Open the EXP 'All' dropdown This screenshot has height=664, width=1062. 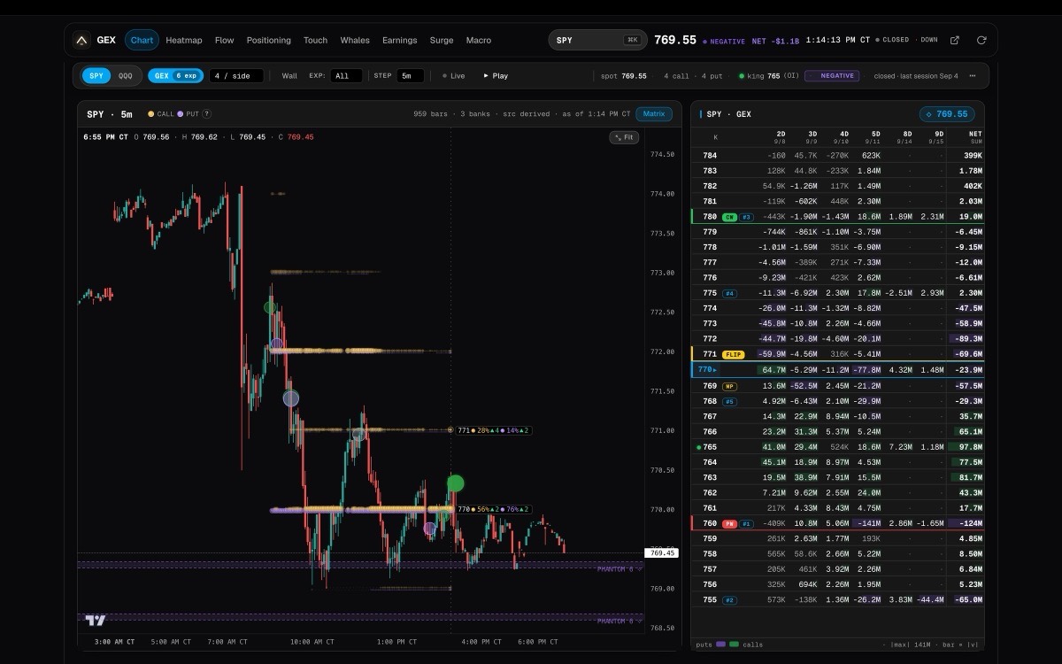pyautogui.click(x=346, y=76)
